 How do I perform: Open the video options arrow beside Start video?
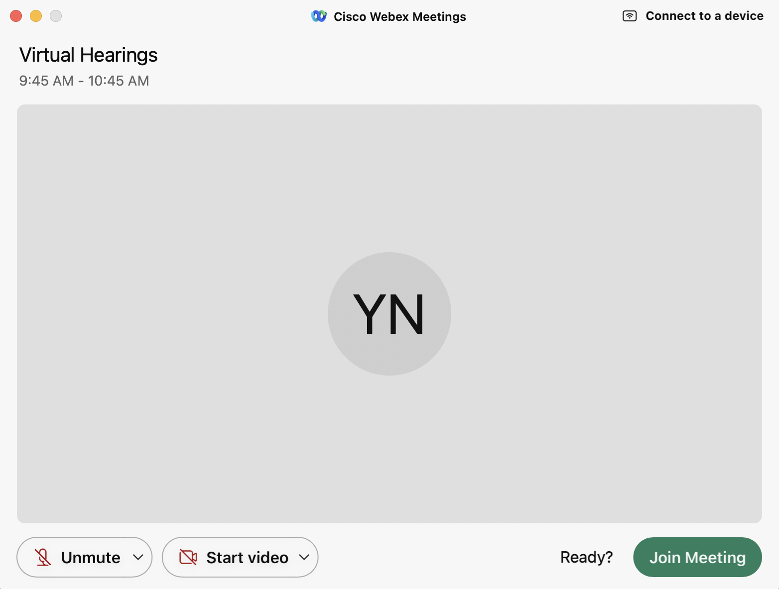click(x=304, y=557)
